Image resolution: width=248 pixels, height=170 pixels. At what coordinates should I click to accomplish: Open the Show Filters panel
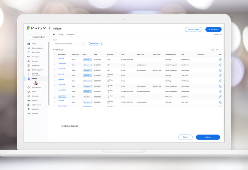95,43
